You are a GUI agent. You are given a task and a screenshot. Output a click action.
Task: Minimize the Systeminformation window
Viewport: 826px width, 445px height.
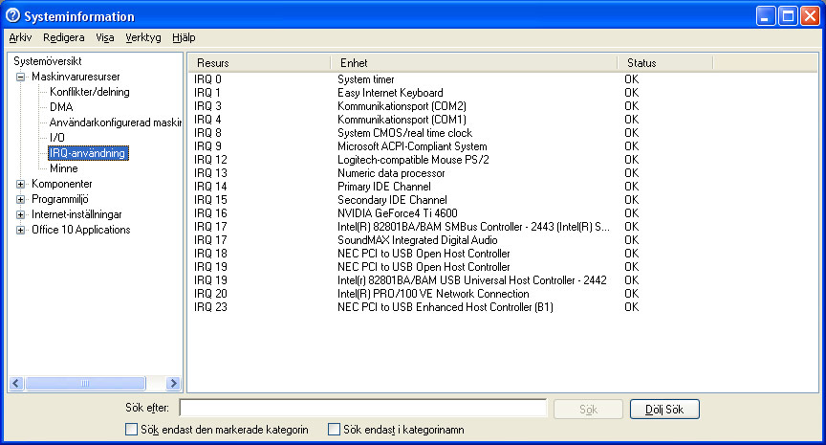(766, 16)
